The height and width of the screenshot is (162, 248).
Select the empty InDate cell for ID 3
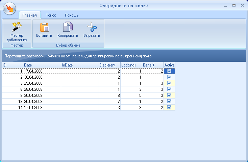point(80,83)
